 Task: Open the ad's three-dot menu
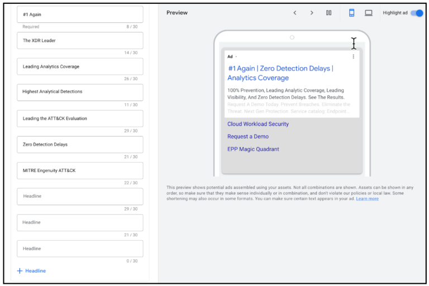[x=353, y=56]
